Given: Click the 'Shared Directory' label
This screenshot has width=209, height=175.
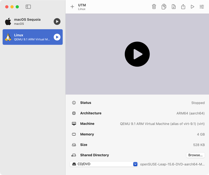Looking at the screenshot, I should tap(94, 155).
